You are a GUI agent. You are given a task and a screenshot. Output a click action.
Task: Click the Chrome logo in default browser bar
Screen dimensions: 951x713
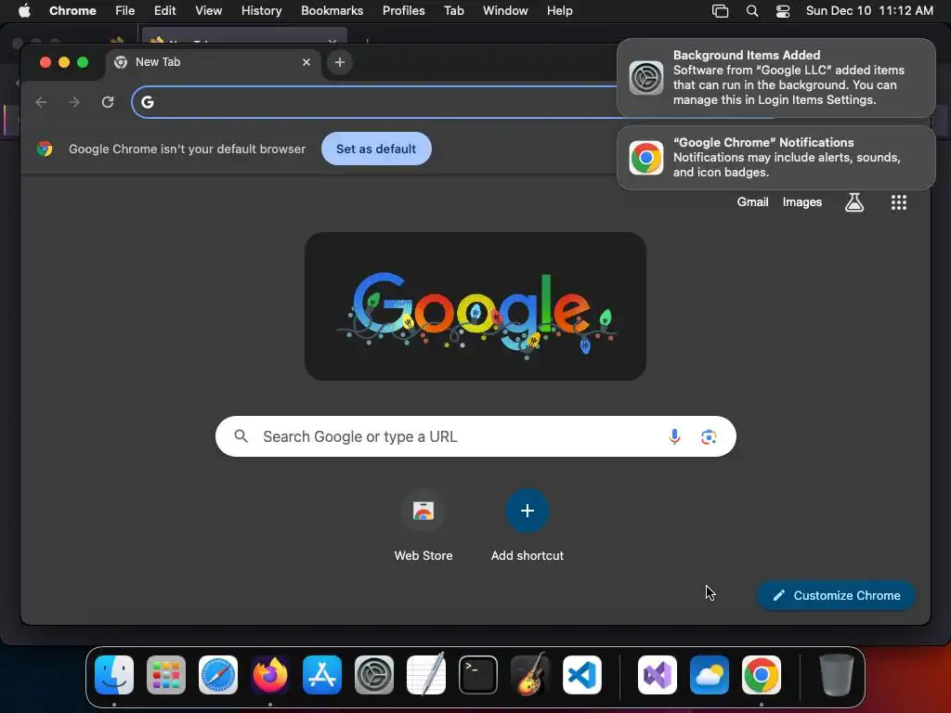pyautogui.click(x=45, y=149)
